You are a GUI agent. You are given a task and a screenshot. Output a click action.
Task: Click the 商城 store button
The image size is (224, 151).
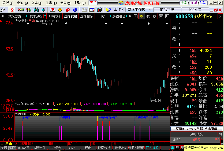(x=193, y=3)
